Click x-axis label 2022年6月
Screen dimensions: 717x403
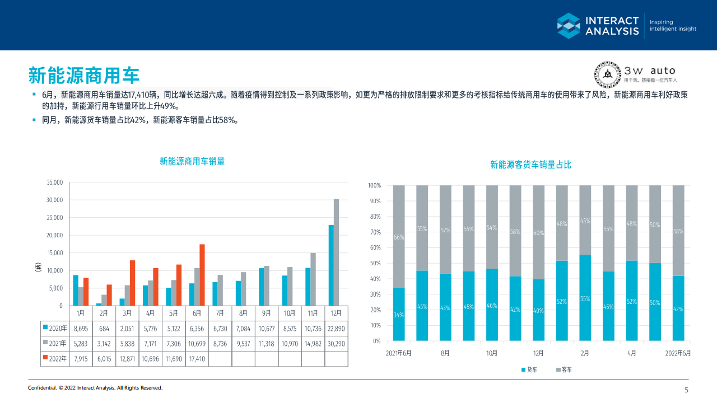pos(678,353)
